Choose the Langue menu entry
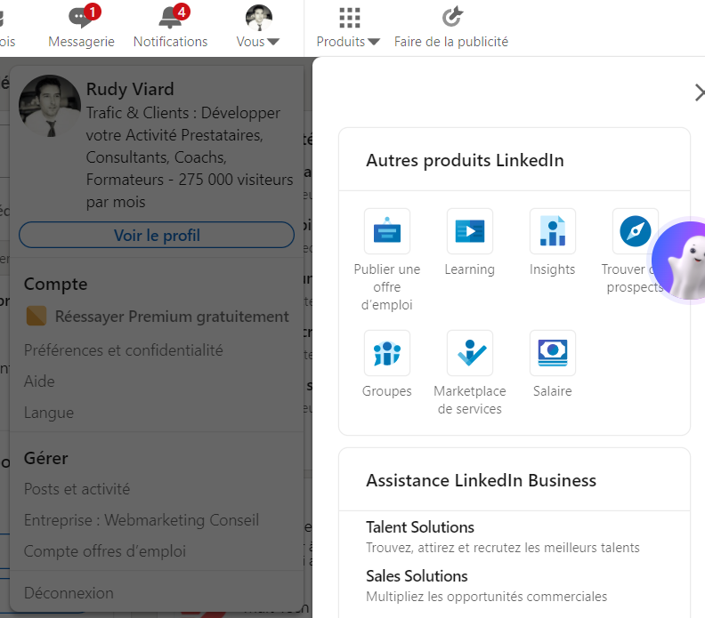 49,413
